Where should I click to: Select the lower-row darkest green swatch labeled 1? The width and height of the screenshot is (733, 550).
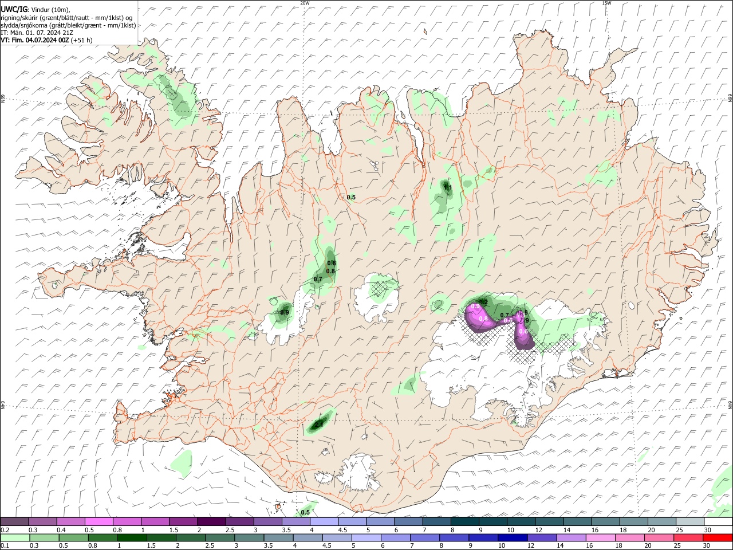[132, 537]
